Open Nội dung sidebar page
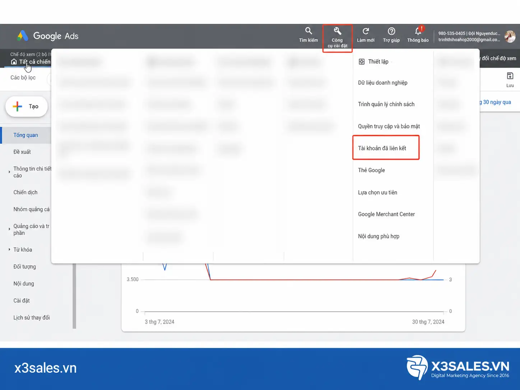This screenshot has width=520, height=390. 24,284
